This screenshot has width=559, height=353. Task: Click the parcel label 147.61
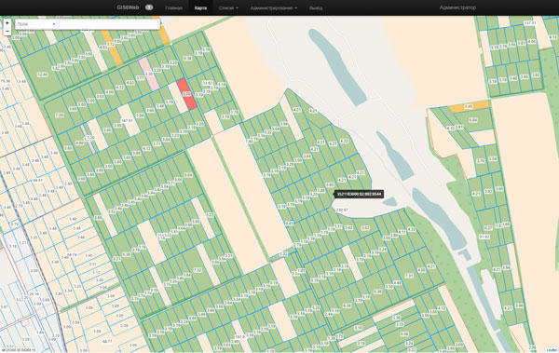pyautogui.click(x=127, y=121)
